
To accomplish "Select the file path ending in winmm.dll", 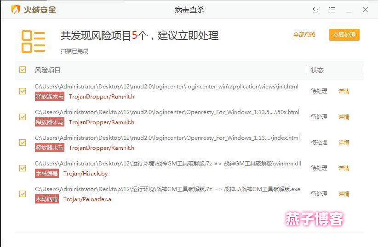I will click(x=168, y=164).
